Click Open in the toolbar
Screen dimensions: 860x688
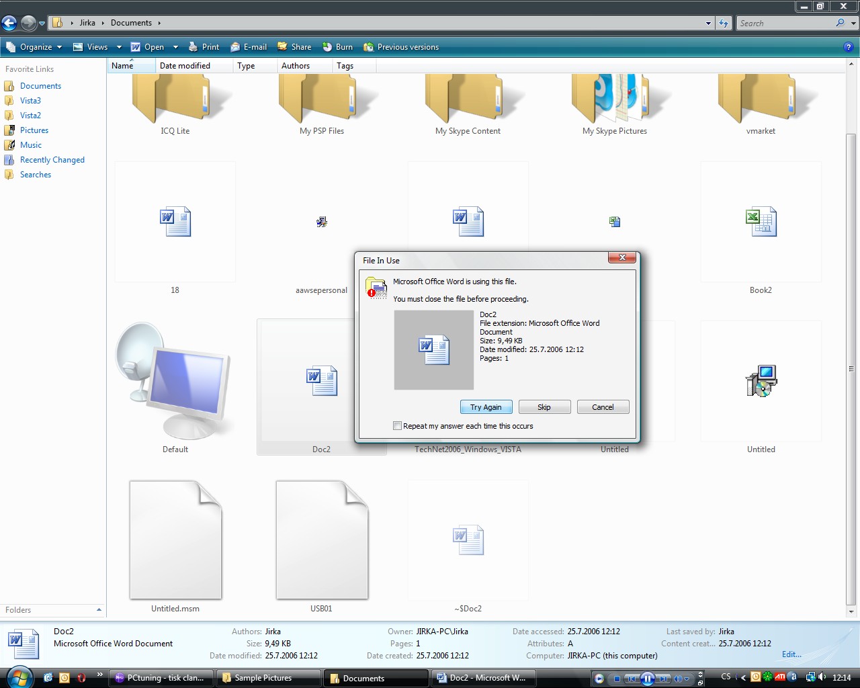click(x=147, y=47)
